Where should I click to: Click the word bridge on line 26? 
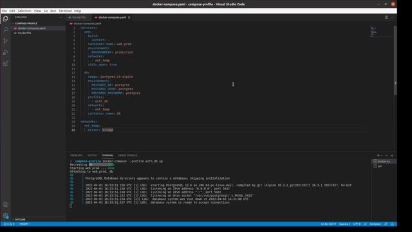click(x=108, y=130)
